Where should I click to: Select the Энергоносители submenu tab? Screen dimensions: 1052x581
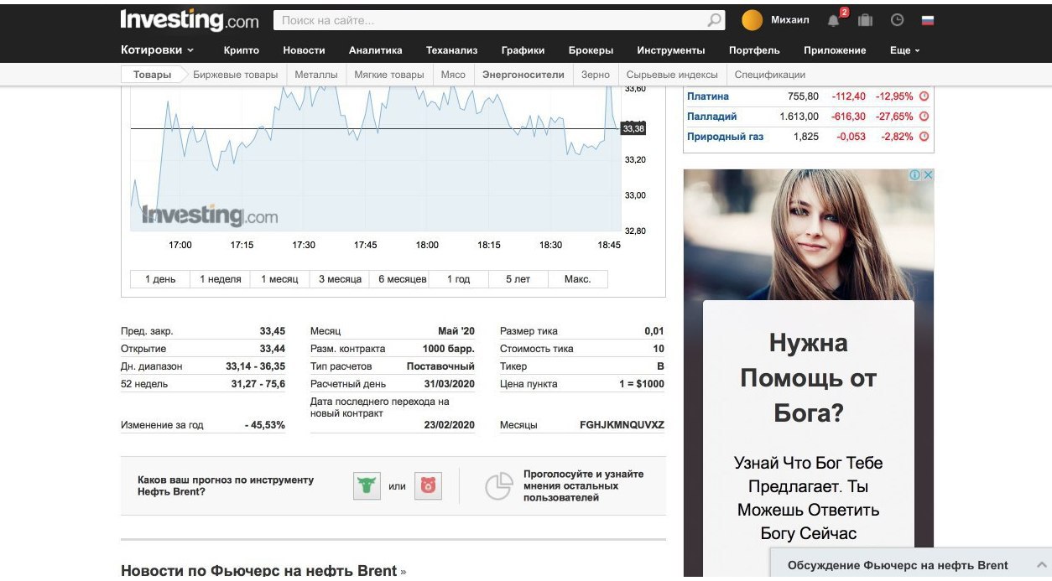[x=523, y=75]
